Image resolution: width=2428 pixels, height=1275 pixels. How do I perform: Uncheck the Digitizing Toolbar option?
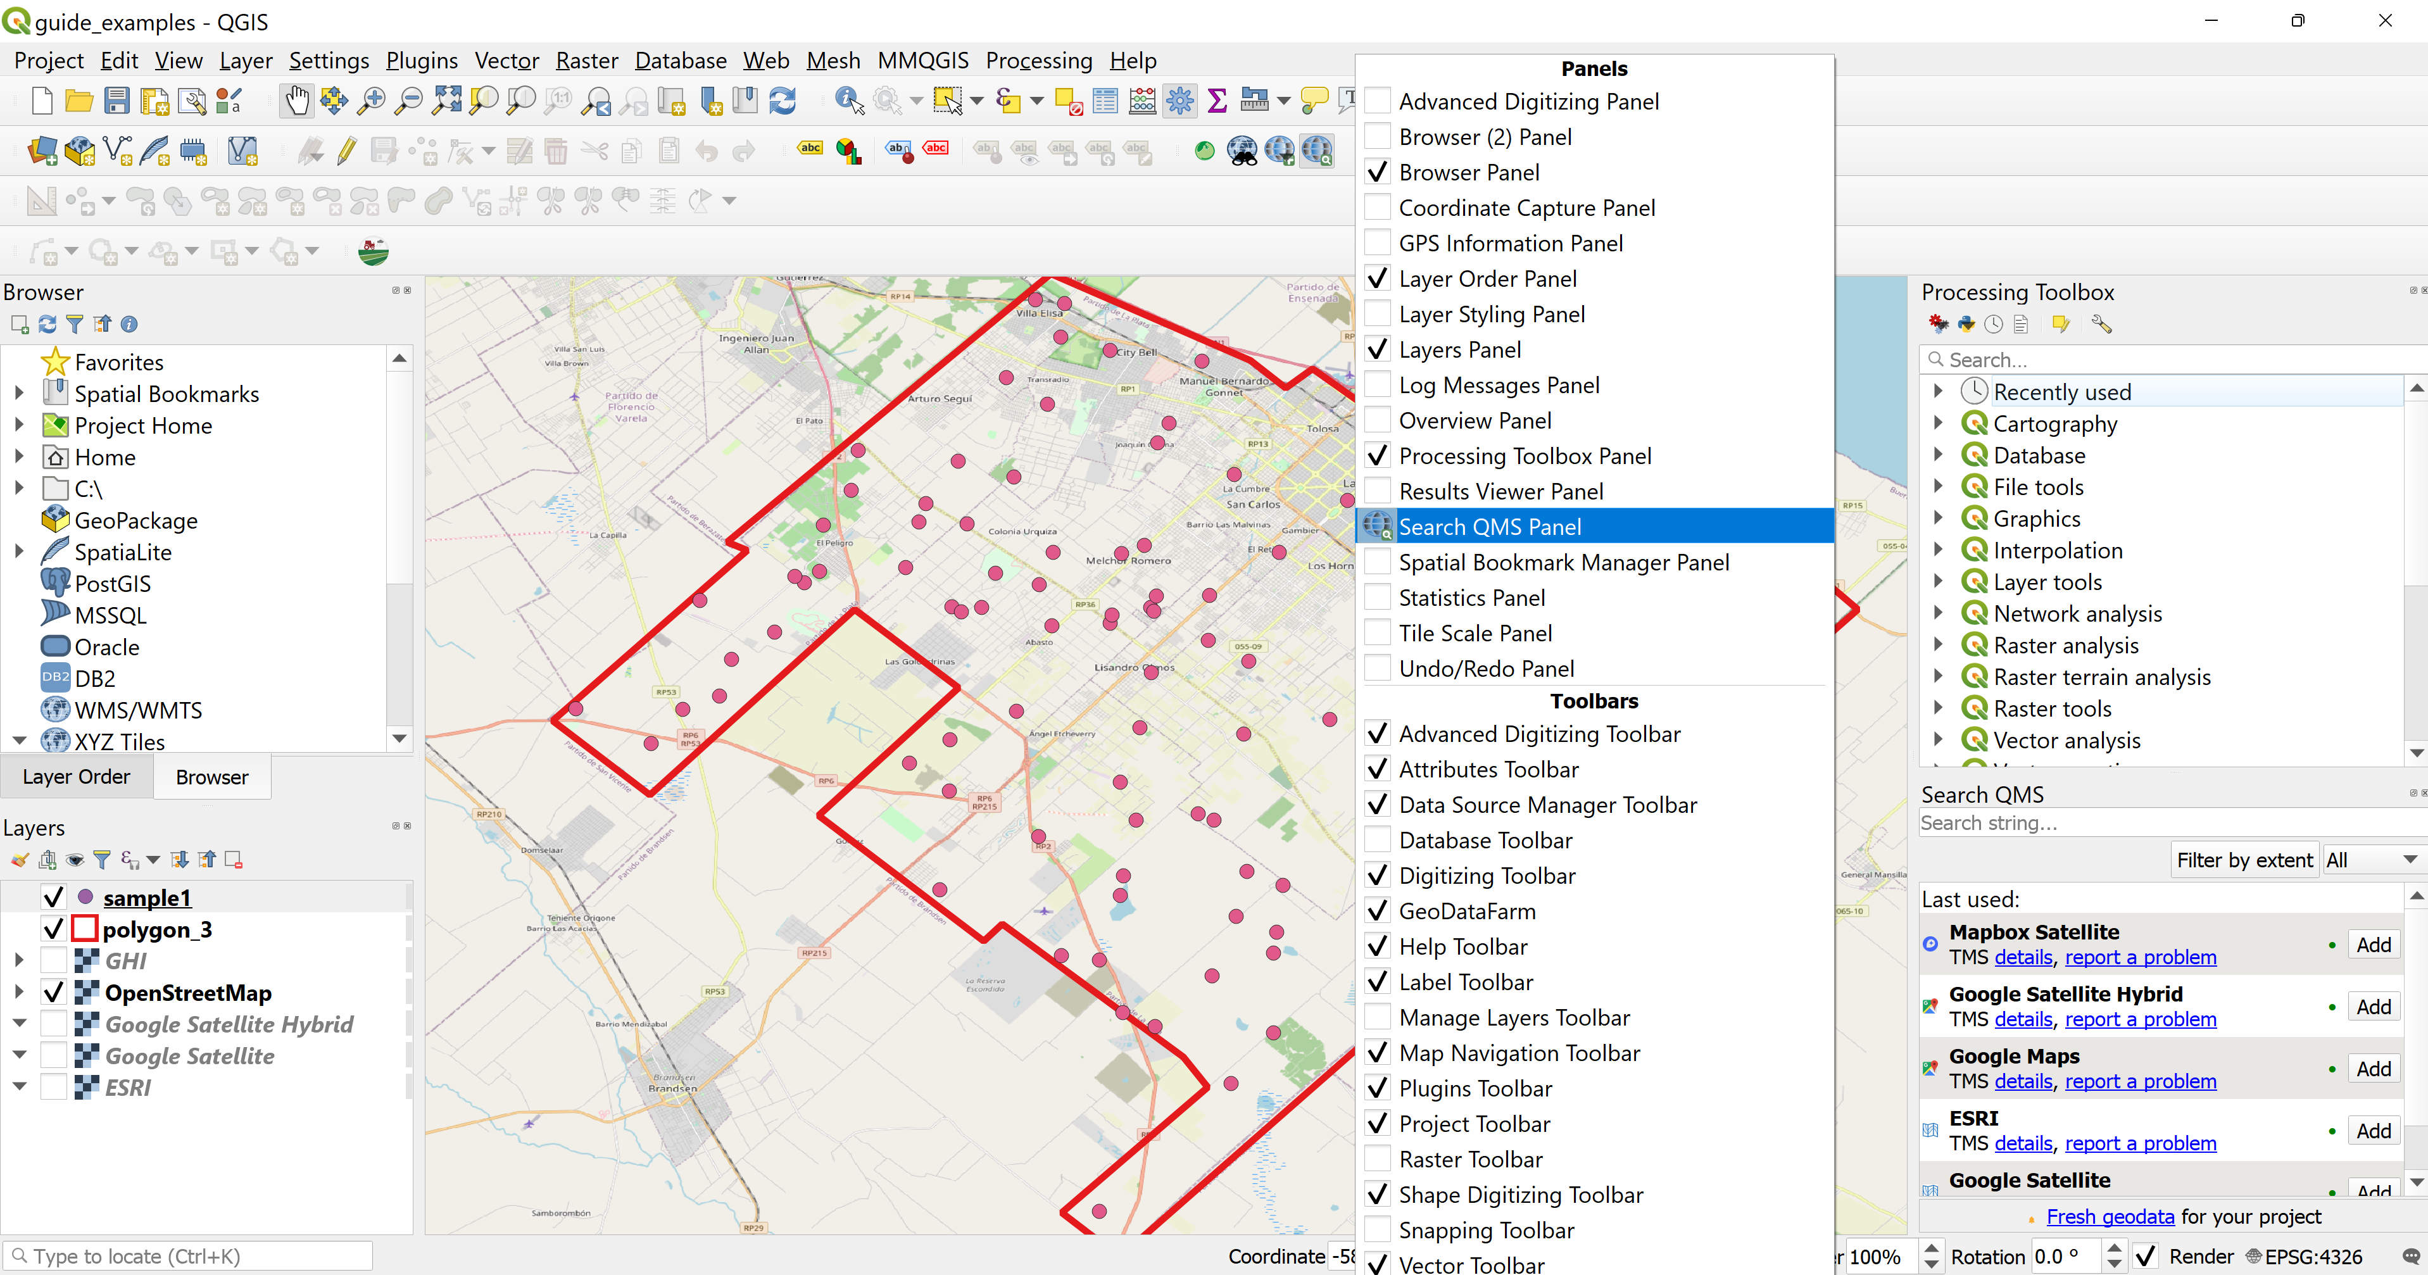(x=1377, y=876)
